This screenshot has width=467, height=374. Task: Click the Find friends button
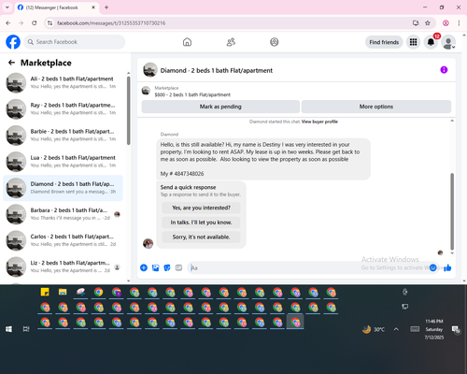pyautogui.click(x=384, y=42)
